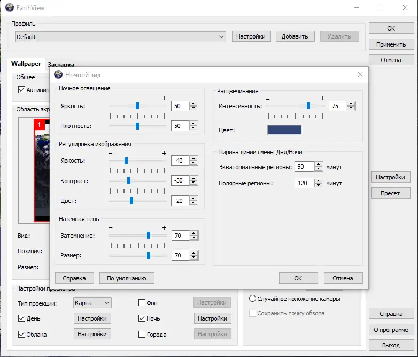Click Экваториальные регионы value field 90
The width and height of the screenshot is (418, 357).
coord(305,166)
